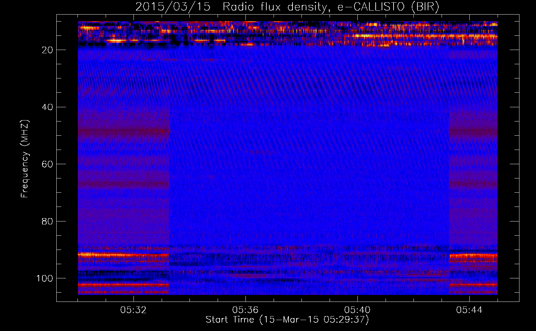The height and width of the screenshot is (331, 536).
Task: Click the 'Start Time (15-Mar-15 05:29:37)' label
Action: pos(287,320)
